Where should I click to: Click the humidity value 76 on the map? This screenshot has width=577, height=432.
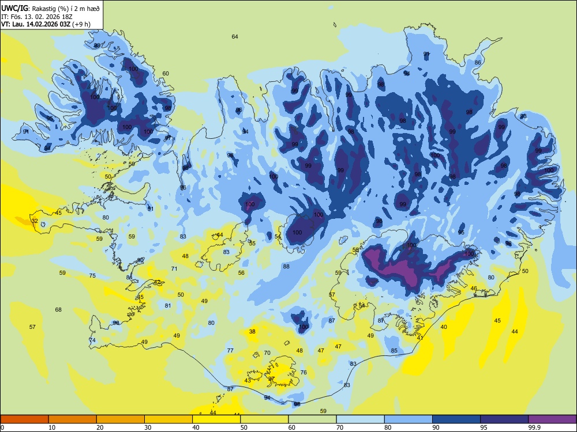coord(304,372)
